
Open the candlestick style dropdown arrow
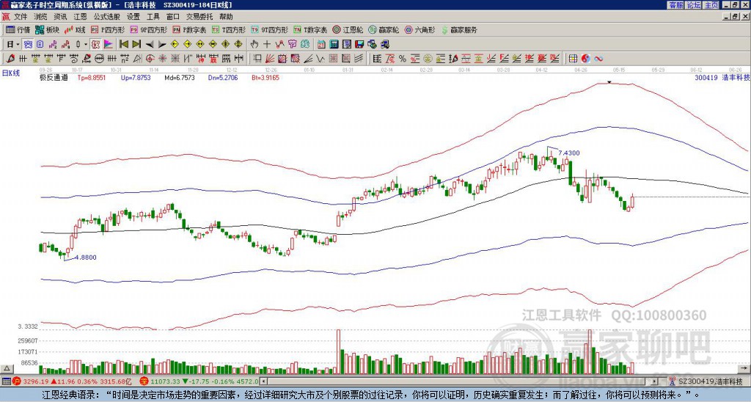coord(86,45)
